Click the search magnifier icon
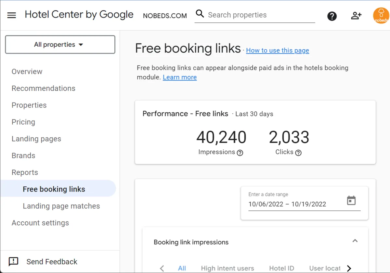The height and width of the screenshot is (273, 390). (x=200, y=14)
